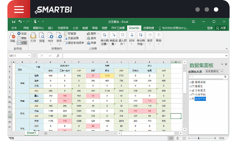
Task: Open the 设置 settings gear option
Action: pyautogui.click(x=22, y=34)
